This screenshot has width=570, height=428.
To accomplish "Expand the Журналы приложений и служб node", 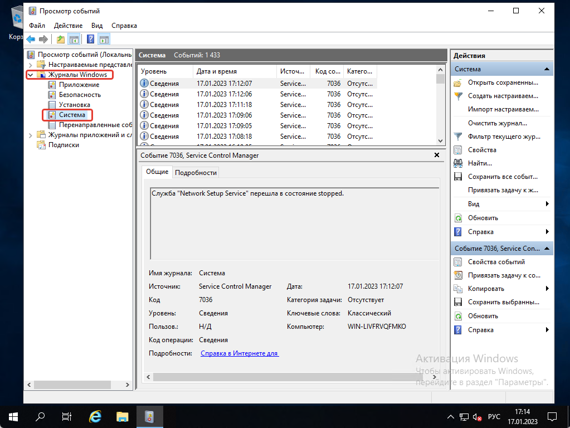I will tap(31, 135).
